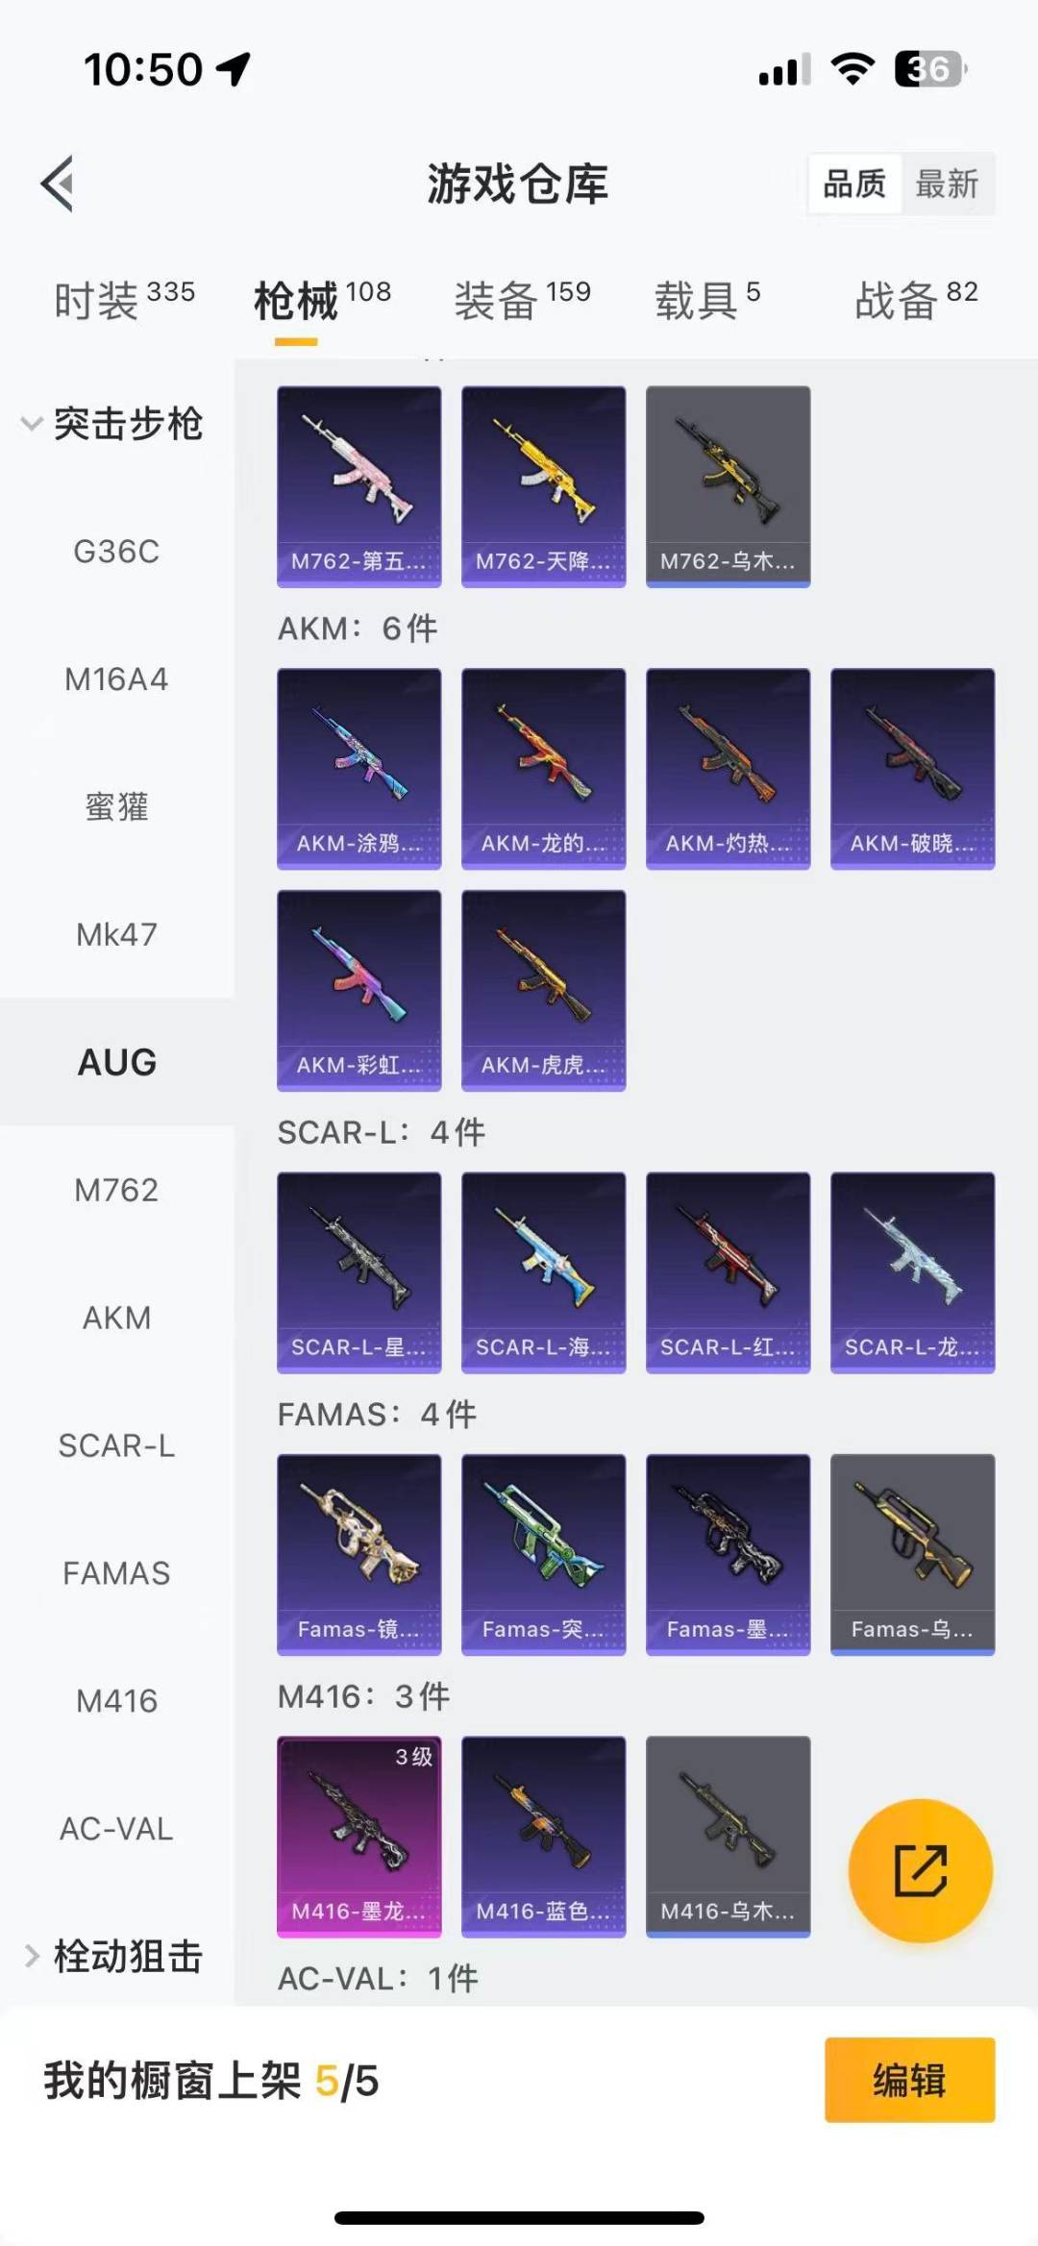Open the 时装 335 tab
The image size is (1038, 2246).
[x=124, y=300]
